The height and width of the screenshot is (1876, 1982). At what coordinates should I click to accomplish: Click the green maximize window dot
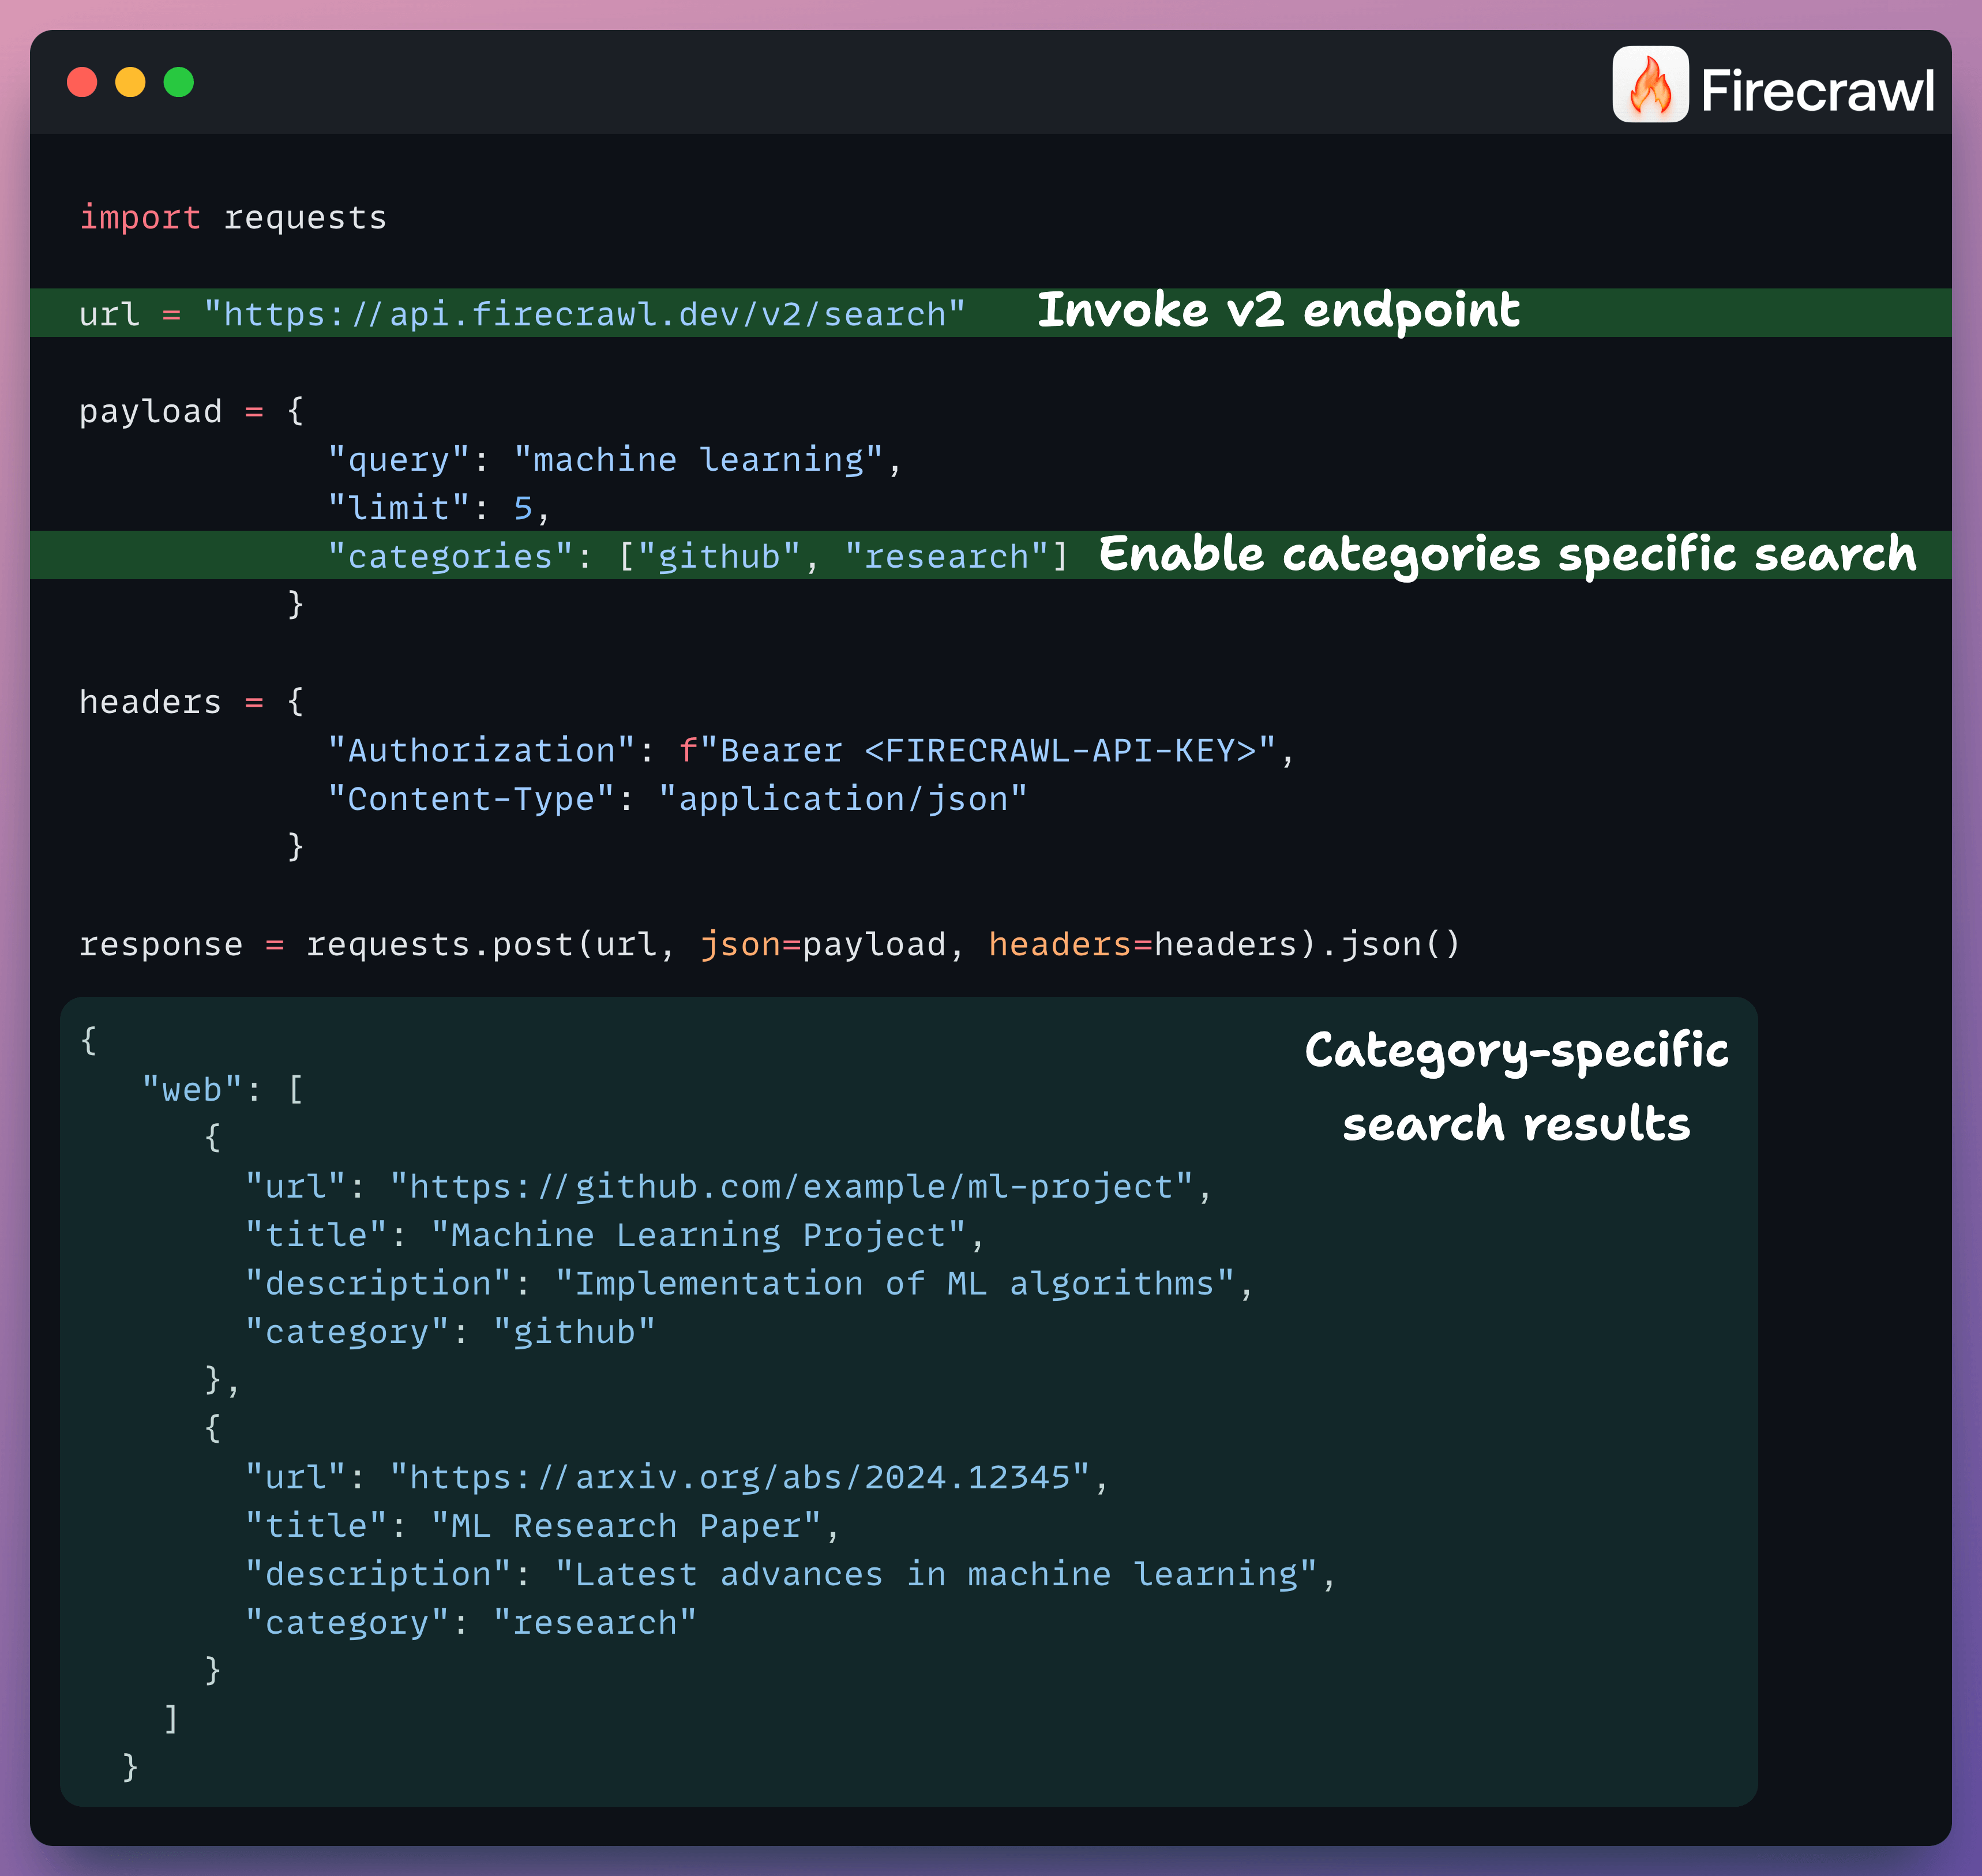coord(179,82)
